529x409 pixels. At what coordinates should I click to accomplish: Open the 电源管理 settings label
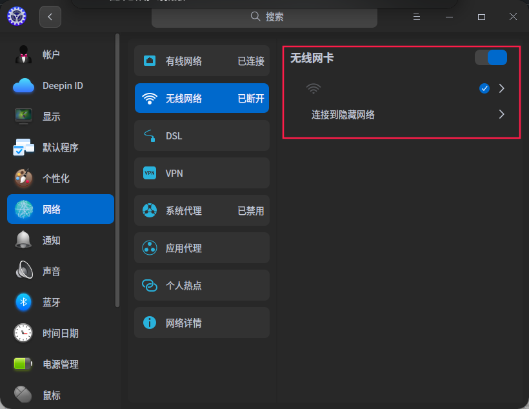click(x=61, y=364)
